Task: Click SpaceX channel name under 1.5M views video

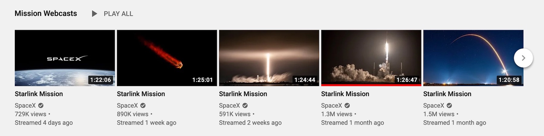Action: [434, 105]
